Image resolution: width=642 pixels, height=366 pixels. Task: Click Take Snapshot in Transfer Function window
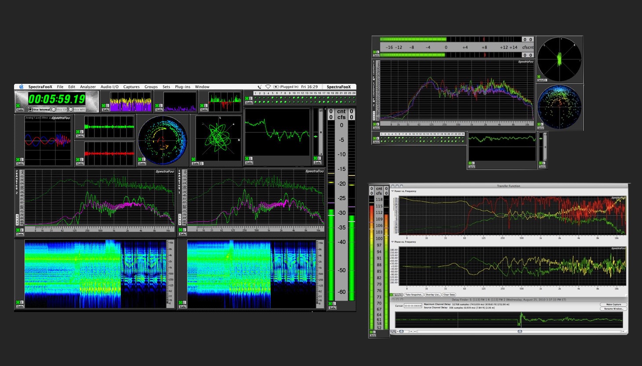tap(413, 295)
